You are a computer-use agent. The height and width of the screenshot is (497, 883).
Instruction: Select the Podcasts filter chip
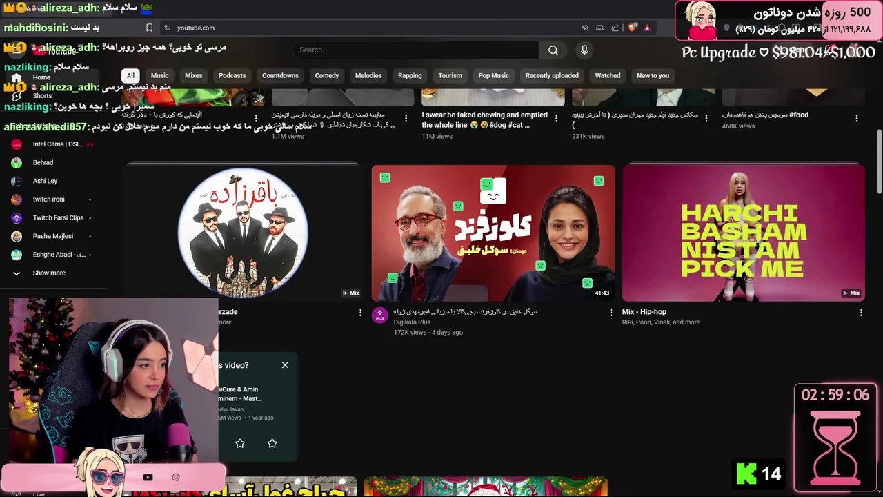pos(232,75)
